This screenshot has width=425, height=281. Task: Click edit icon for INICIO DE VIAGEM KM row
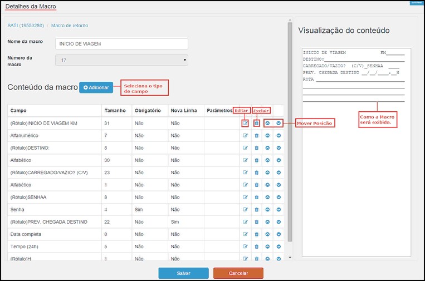245,123
